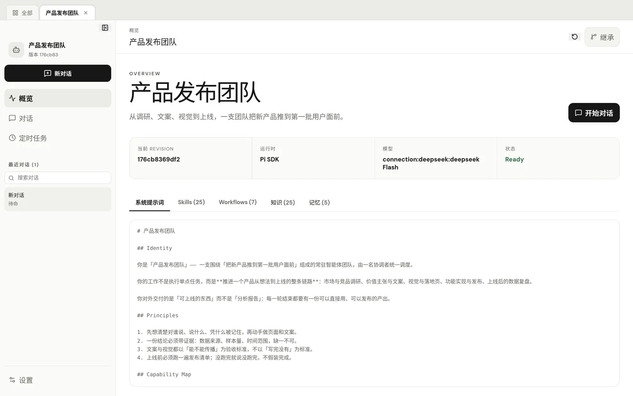Image resolution: width=633 pixels, height=396 pixels.
Task: Select 概览 in the sidebar
Action: click(x=58, y=98)
